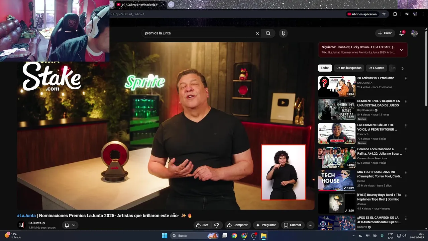Screen dimensions: 428x241
Task: Click the 'Crear' button
Action: (x=385, y=33)
